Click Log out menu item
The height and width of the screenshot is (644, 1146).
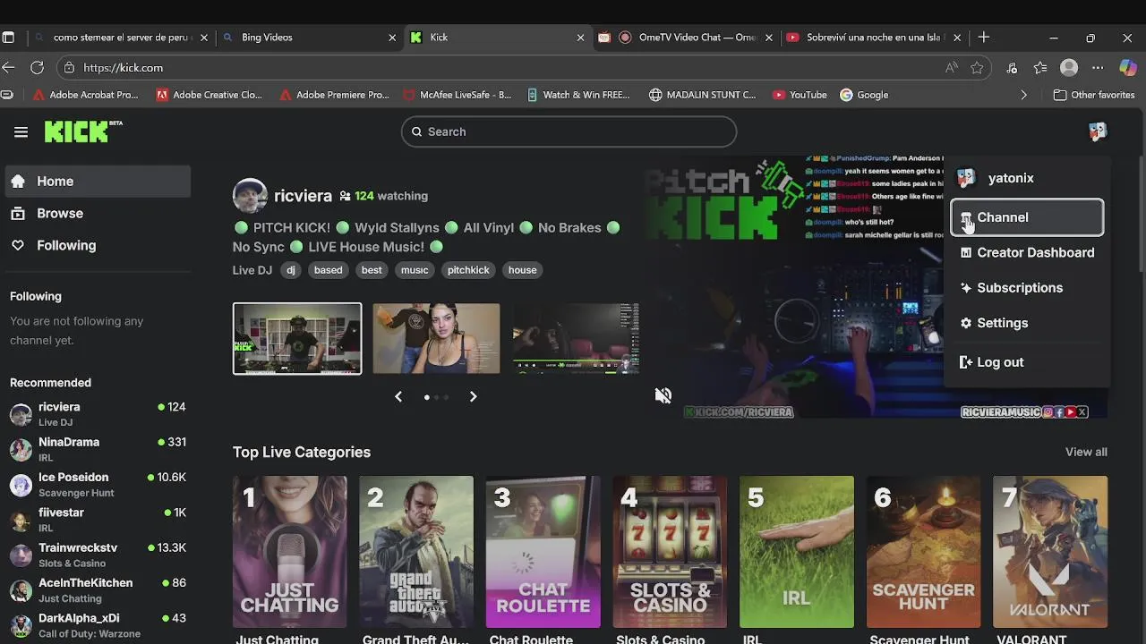1027,362
